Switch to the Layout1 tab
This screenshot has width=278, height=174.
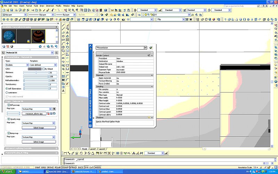(x=93, y=149)
